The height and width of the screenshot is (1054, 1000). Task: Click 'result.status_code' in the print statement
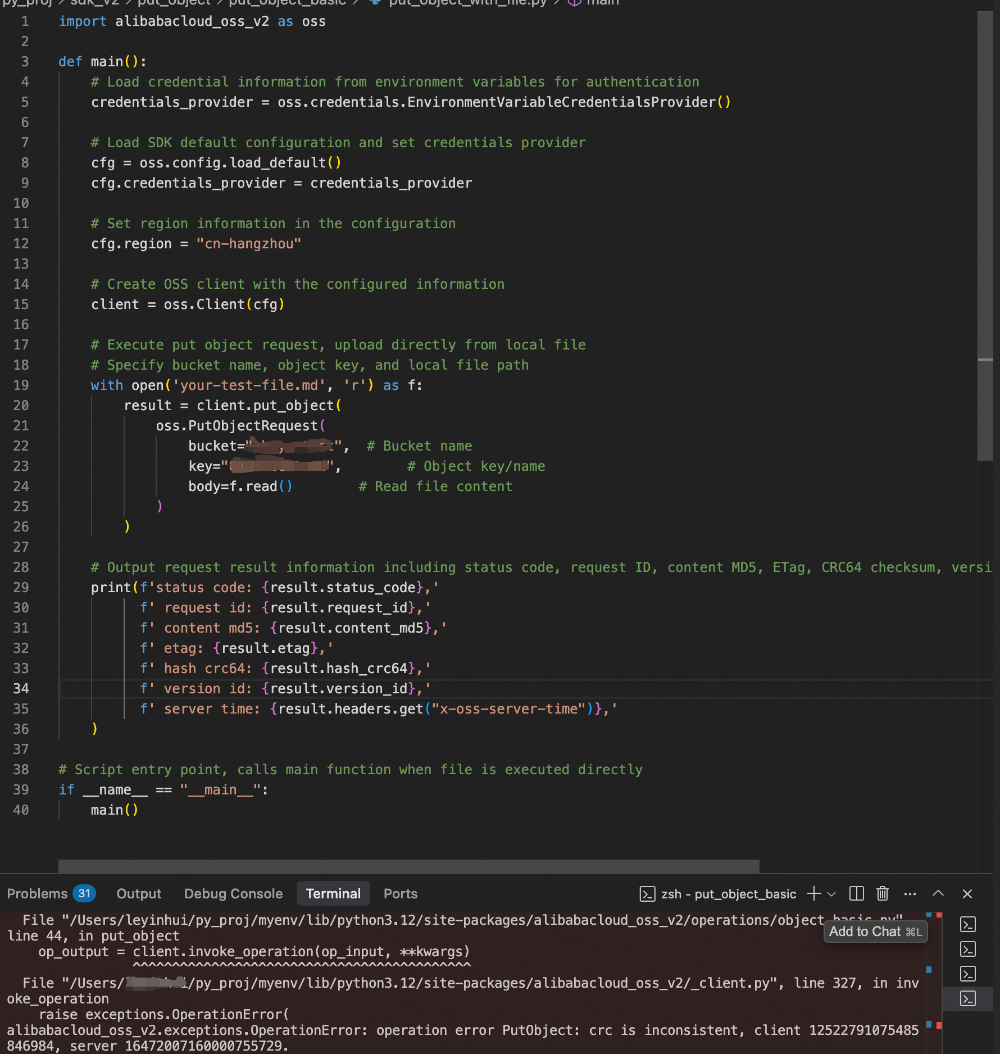tap(342, 588)
